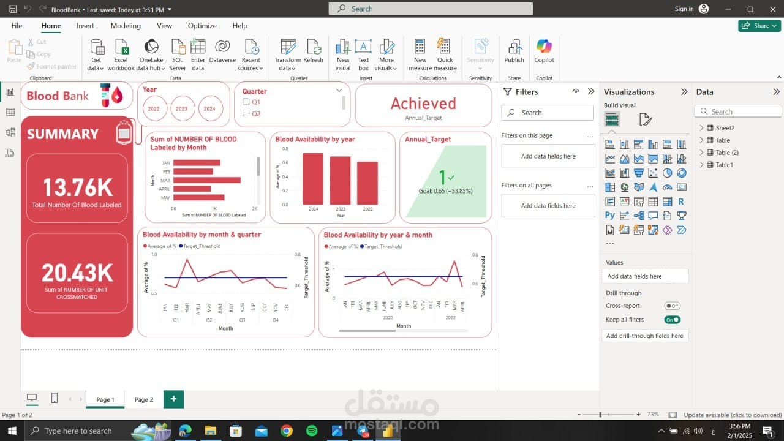Expand the Table1 fields
Image resolution: width=784 pixels, height=441 pixels.
[x=702, y=165]
